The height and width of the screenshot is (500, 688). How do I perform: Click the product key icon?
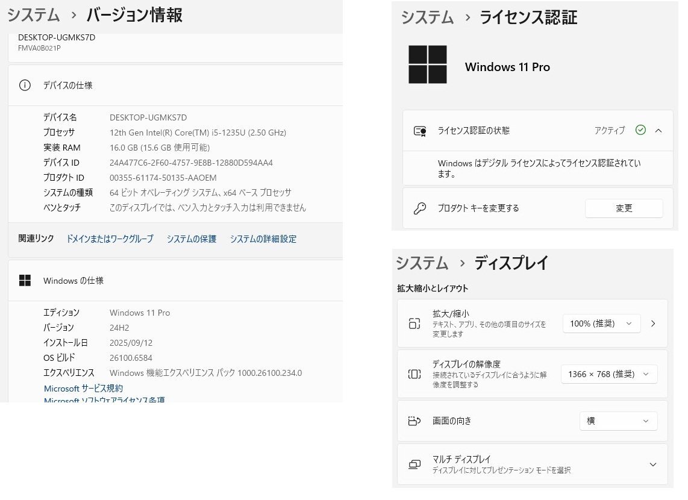420,208
